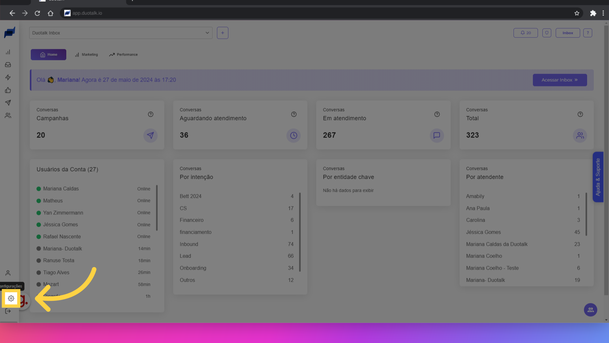Expand the Duotalk Inbox dropdown
609x343 pixels.
click(121, 33)
